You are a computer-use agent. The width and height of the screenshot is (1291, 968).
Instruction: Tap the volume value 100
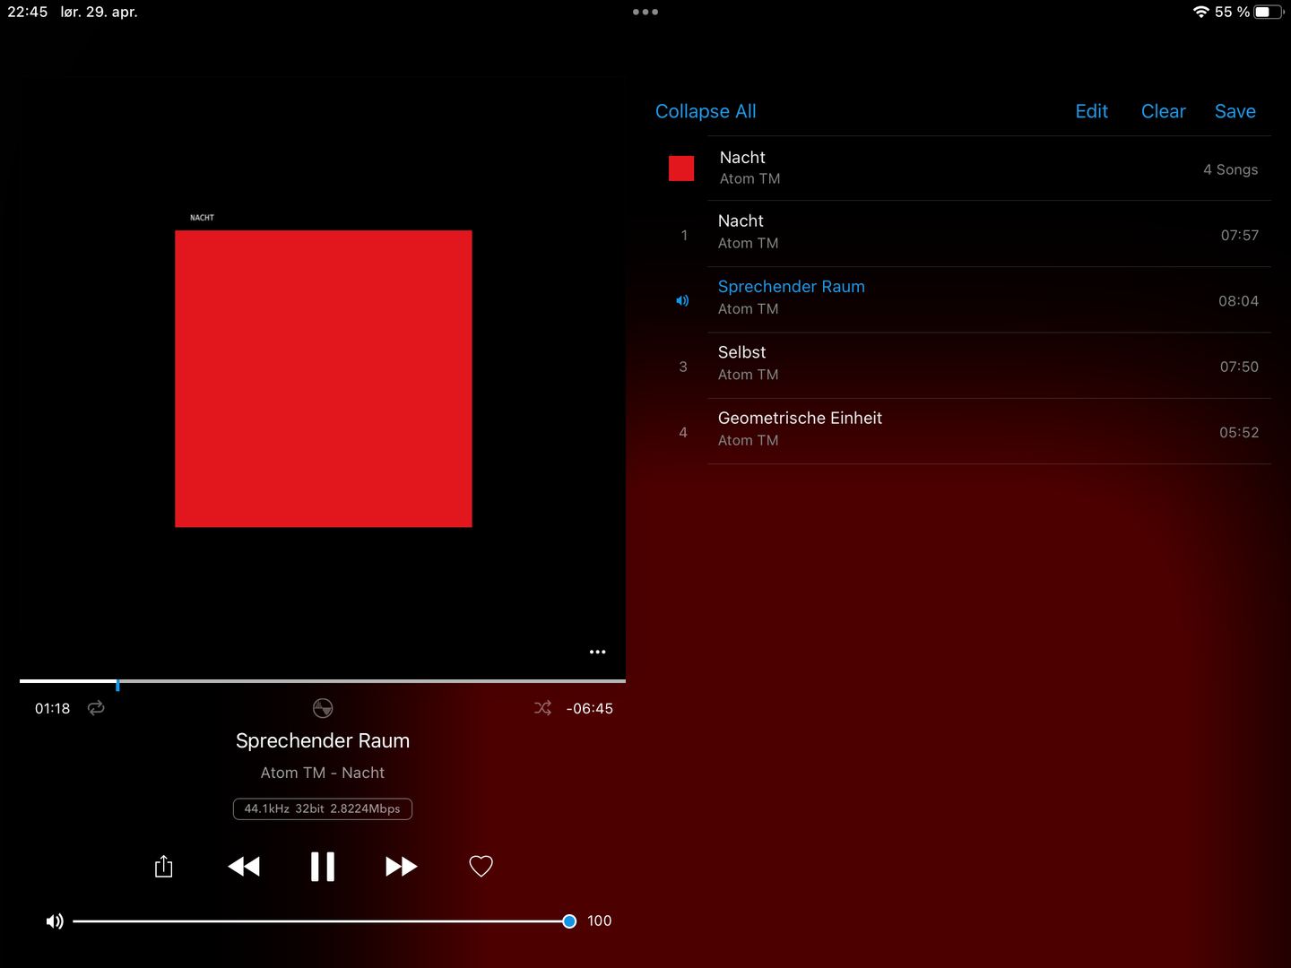(x=600, y=920)
